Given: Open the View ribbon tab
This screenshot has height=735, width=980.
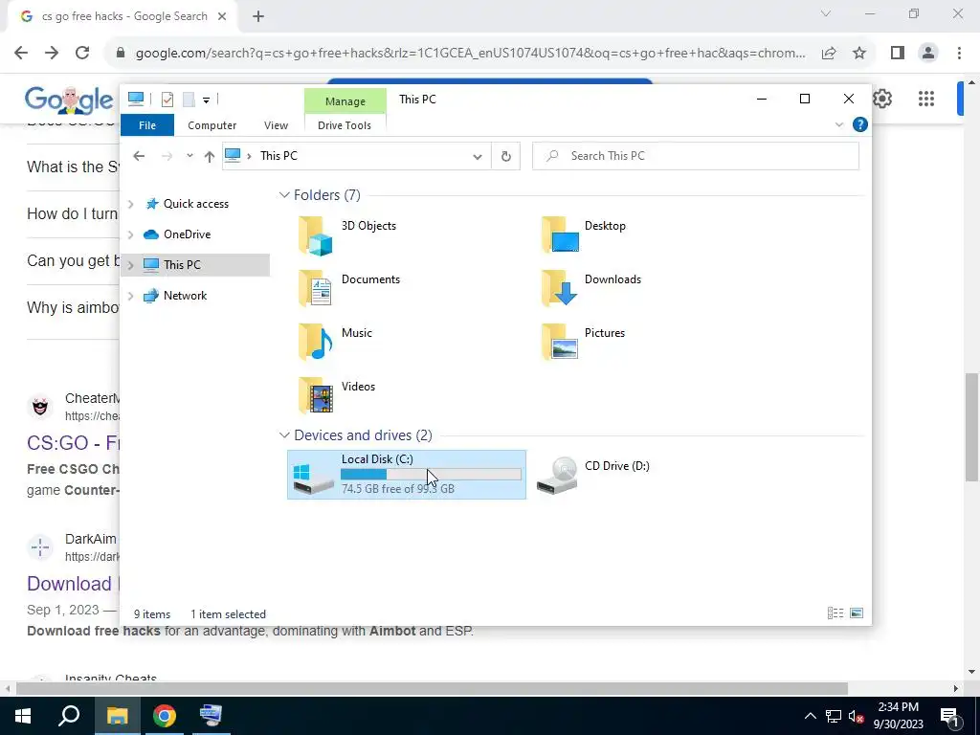Looking at the screenshot, I should click(276, 125).
